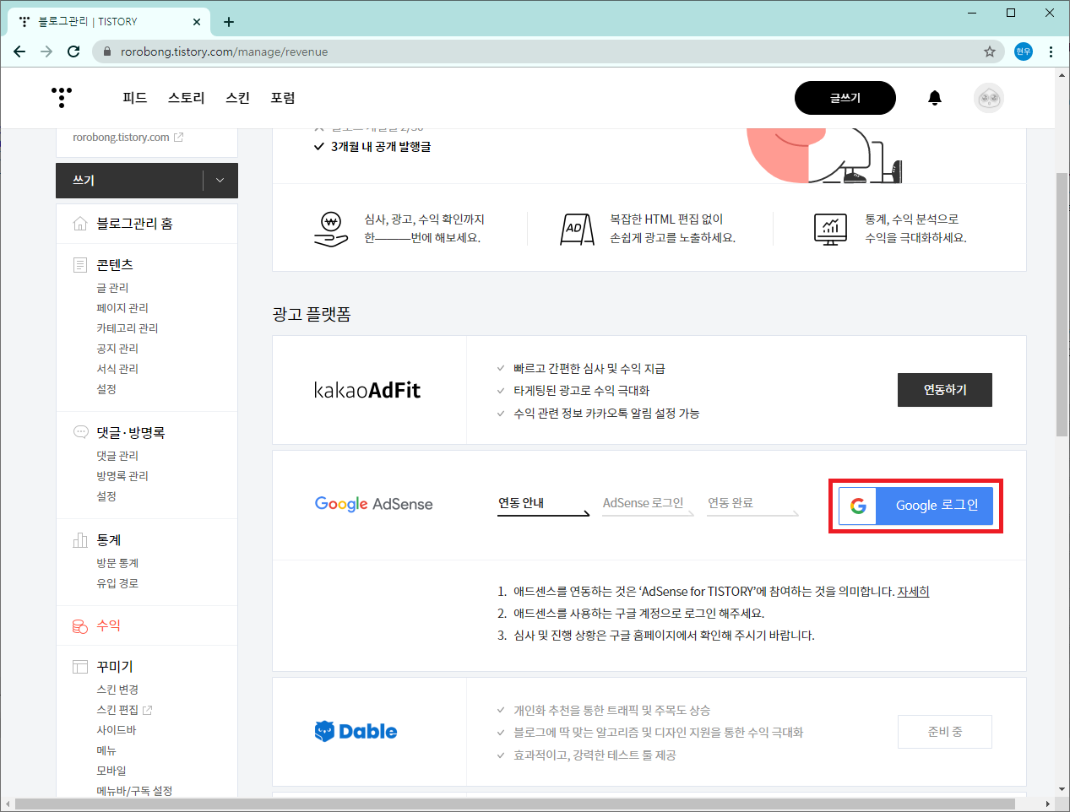
Task: Go to 블로그관리 홈
Action: [x=134, y=224]
